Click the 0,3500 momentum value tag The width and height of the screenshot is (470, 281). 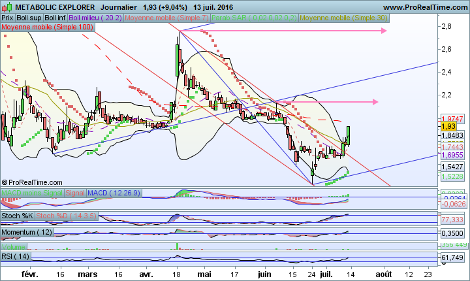452,233
